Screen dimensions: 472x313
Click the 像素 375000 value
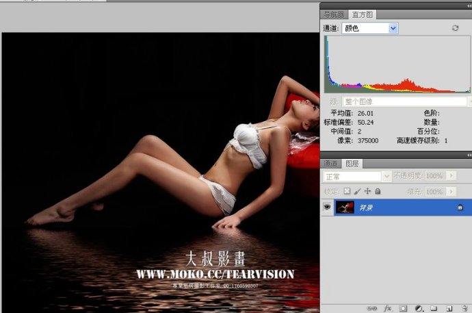pyautogui.click(x=368, y=140)
